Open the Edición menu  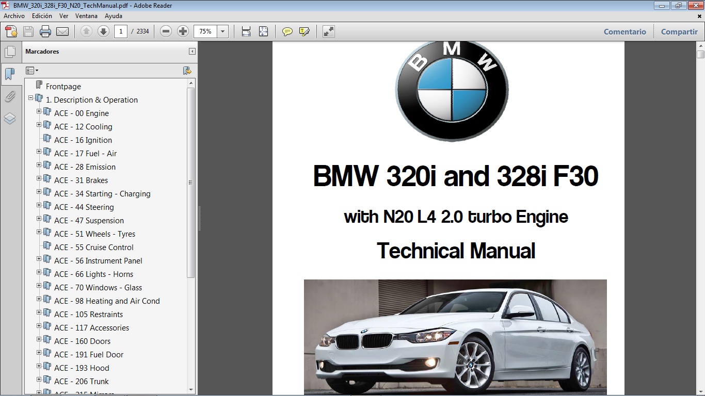tap(42, 16)
